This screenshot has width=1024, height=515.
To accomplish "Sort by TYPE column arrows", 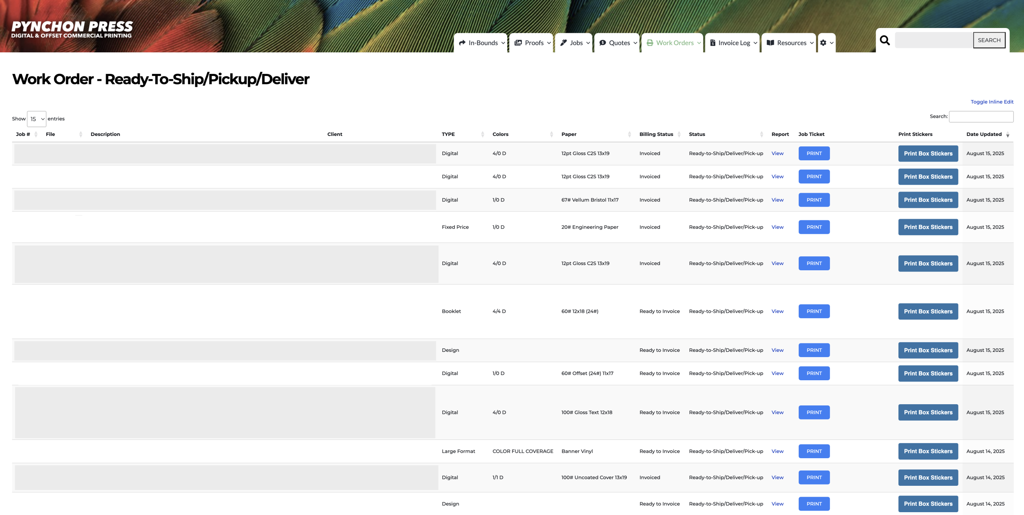I will click(483, 134).
